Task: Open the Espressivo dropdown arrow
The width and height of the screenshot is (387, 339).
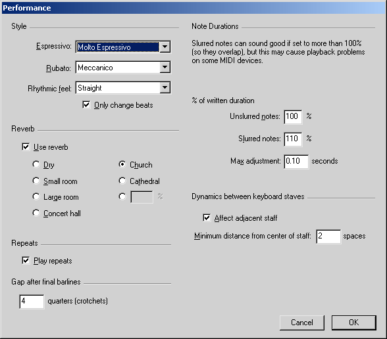Action: (165, 47)
